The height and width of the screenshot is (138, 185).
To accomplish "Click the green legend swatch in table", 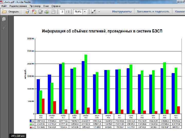I will click(31, 124).
